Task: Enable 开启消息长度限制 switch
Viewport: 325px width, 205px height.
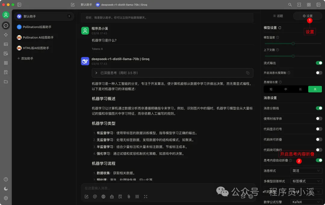Action: 319,73
